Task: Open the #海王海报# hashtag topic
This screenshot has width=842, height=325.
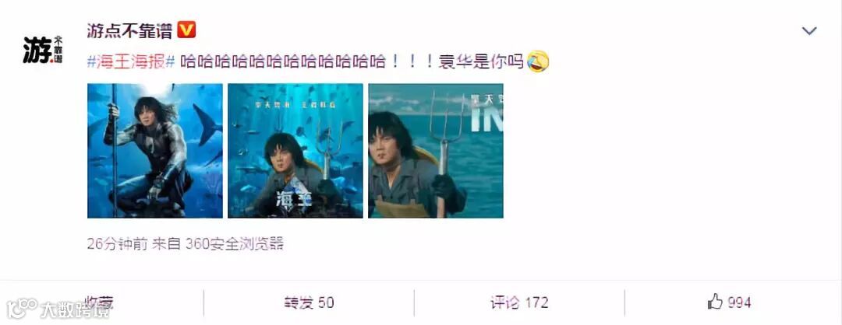Action: (132, 61)
